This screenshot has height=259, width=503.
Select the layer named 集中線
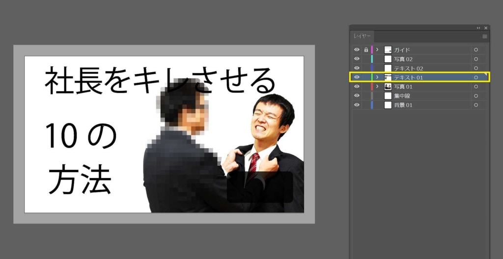coord(402,96)
